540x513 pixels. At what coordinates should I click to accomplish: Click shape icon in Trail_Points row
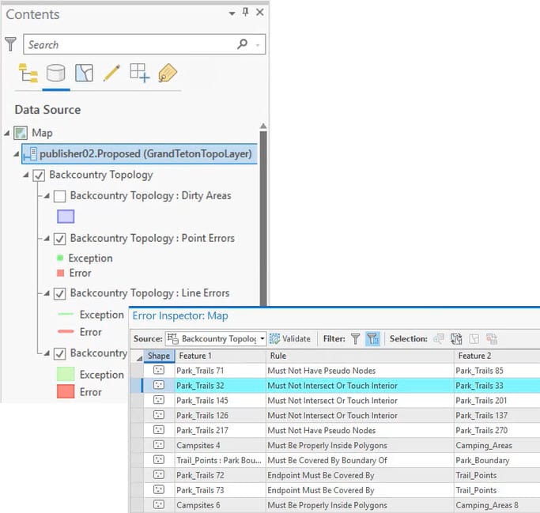159,460
